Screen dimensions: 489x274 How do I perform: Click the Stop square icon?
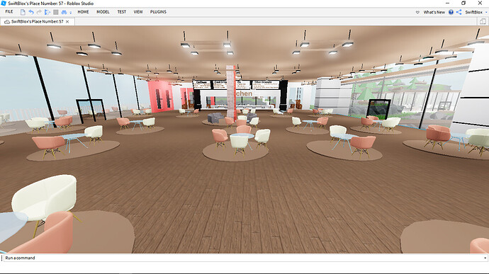(56, 12)
